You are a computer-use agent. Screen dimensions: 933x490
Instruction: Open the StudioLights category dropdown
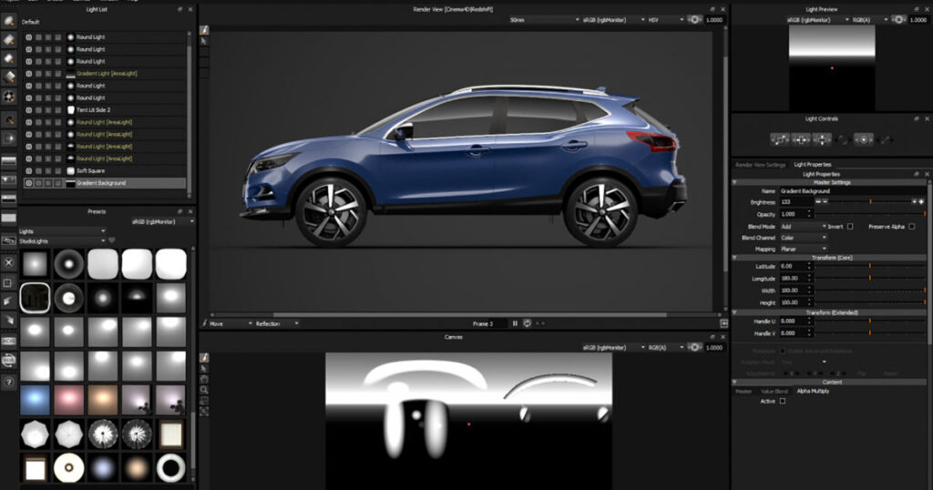click(62, 240)
